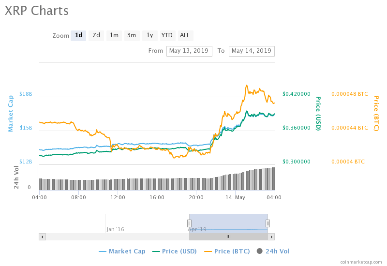Click the navigator scrollbar thumb

[x=228, y=236]
